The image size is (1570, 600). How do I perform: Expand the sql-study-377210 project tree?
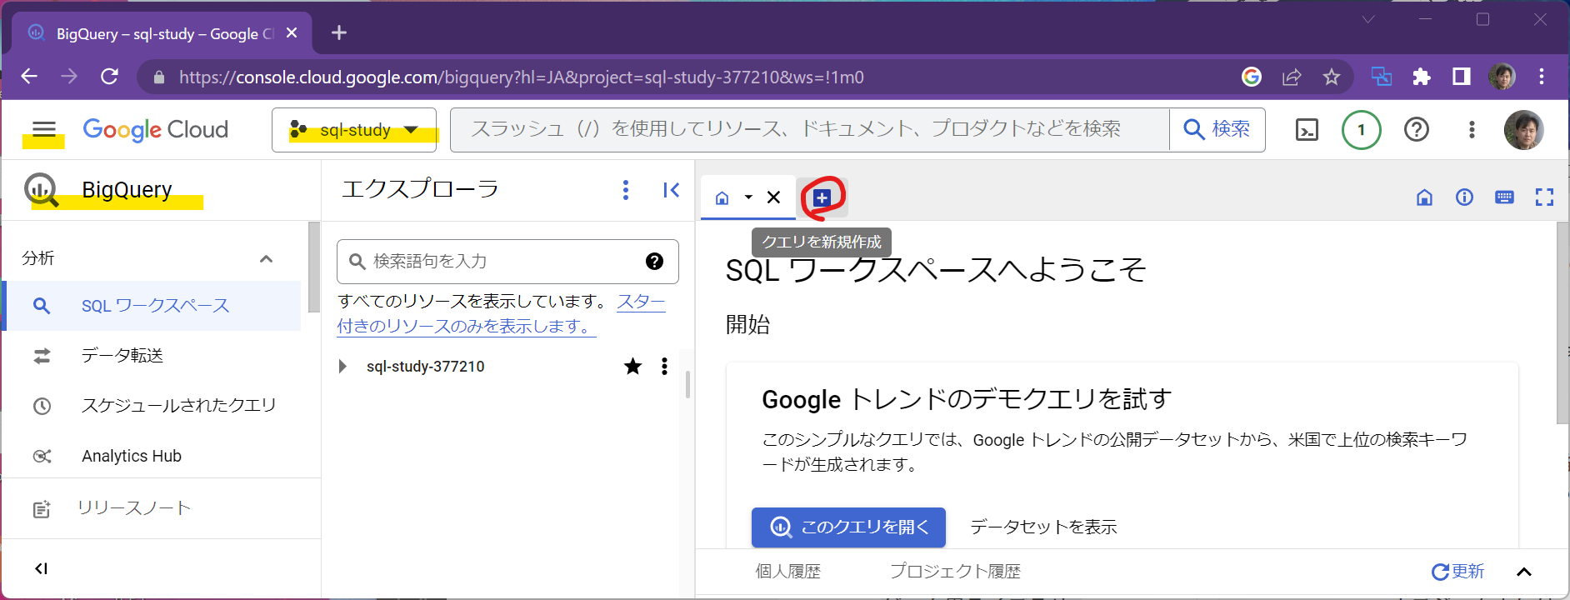point(342,367)
